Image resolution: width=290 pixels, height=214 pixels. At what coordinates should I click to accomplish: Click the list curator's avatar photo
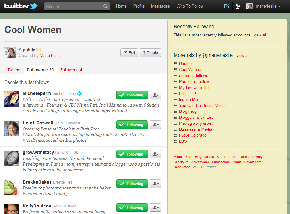point(10,52)
